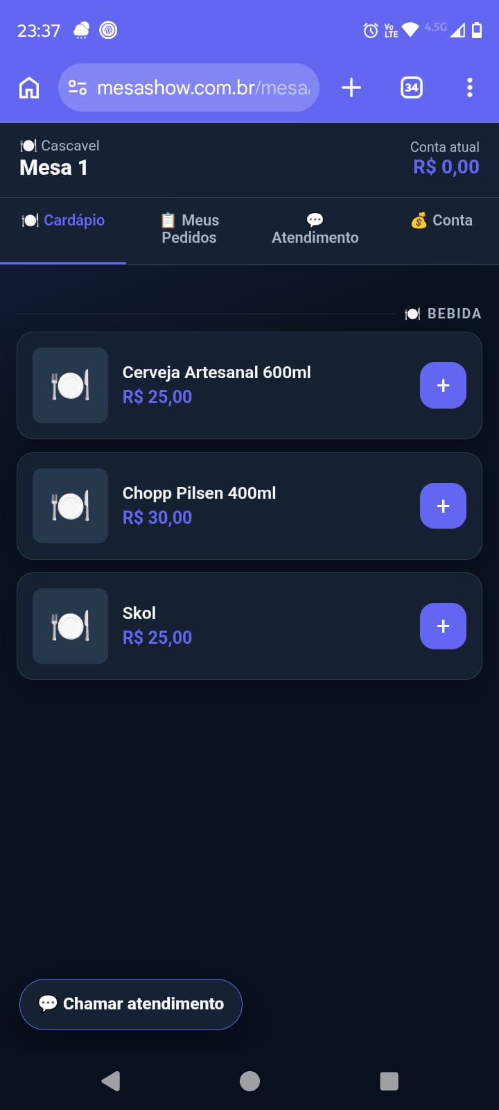Open the browser three-dot menu

click(x=470, y=87)
